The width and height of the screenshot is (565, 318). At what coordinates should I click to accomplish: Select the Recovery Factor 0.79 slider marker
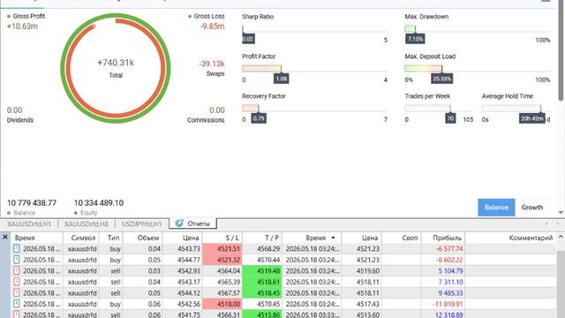click(259, 118)
